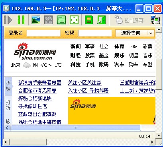
Task: Go to the 明星 section
Action: [134, 56]
